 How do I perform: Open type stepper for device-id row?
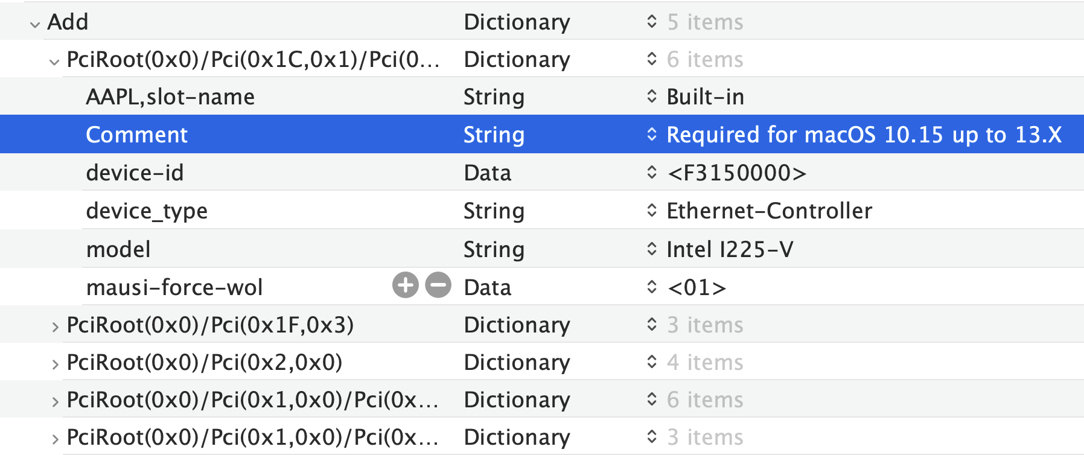[651, 173]
